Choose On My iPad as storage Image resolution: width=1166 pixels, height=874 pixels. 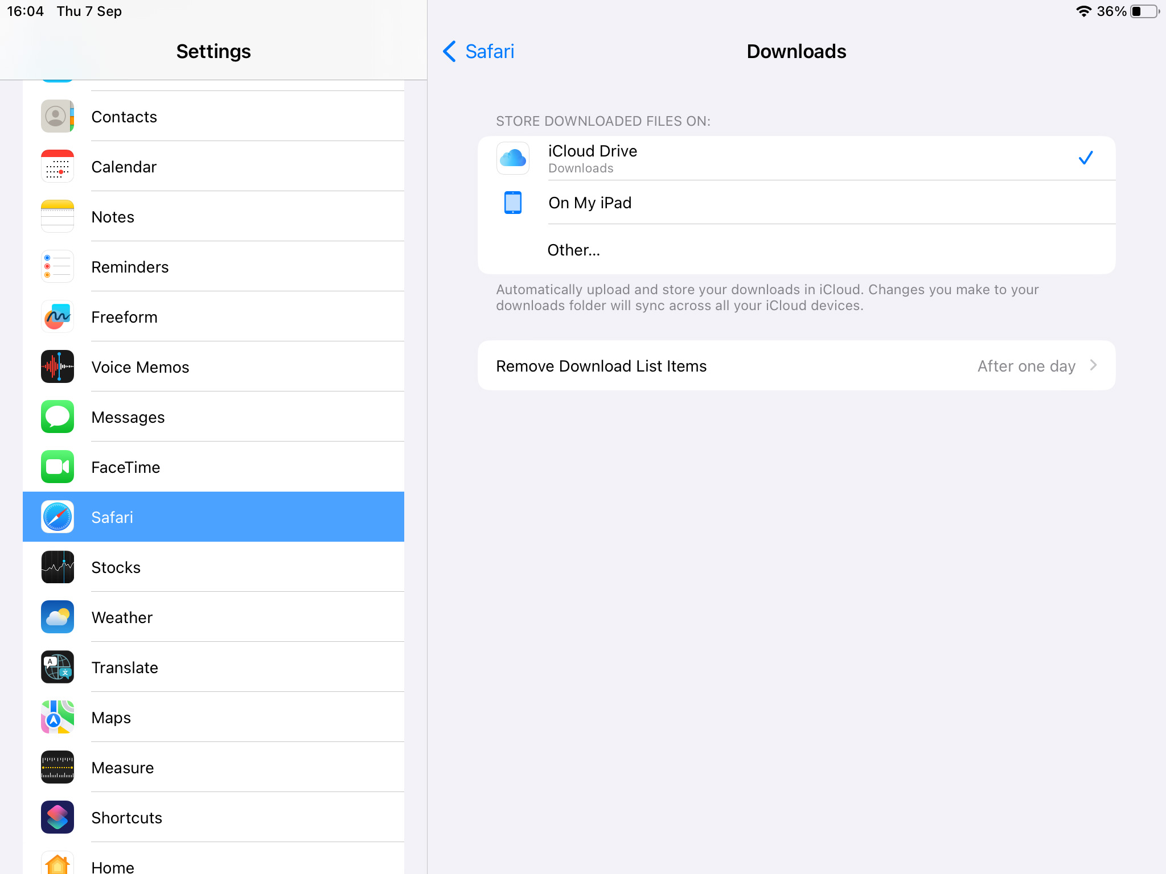(797, 203)
